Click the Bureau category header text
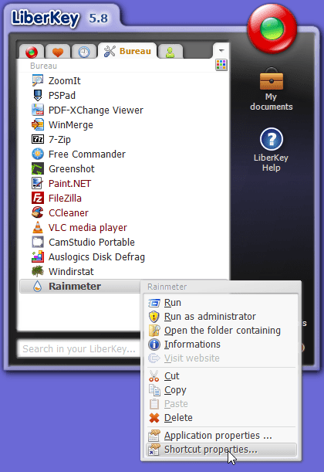The image size is (324, 472). pos(43,66)
